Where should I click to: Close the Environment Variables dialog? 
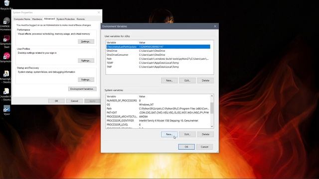coord(215,26)
